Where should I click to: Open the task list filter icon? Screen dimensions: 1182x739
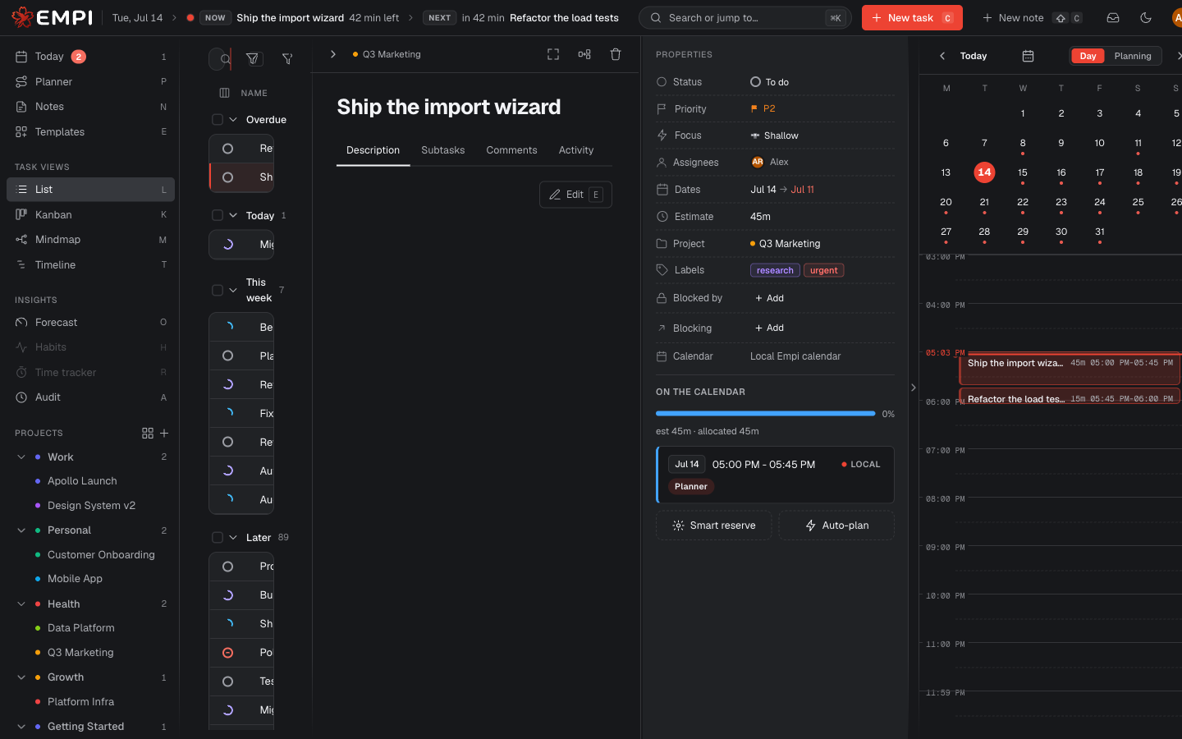(x=253, y=58)
